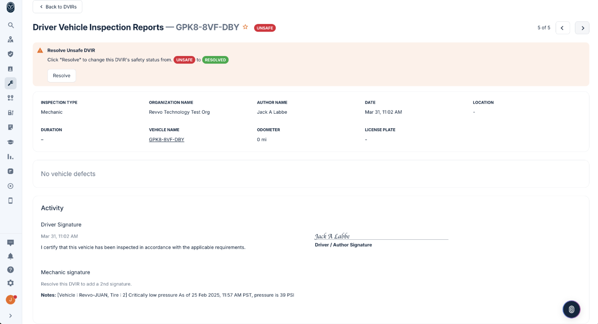
Task: Go to the previous DVIR arrow
Action: tap(562, 28)
